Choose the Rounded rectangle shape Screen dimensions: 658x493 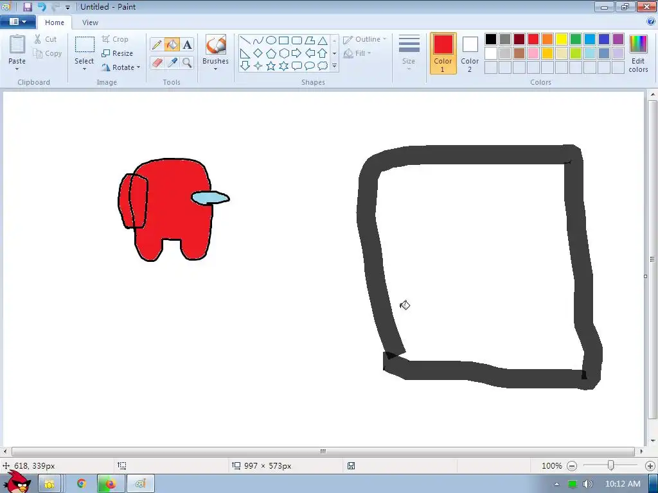coord(297,40)
